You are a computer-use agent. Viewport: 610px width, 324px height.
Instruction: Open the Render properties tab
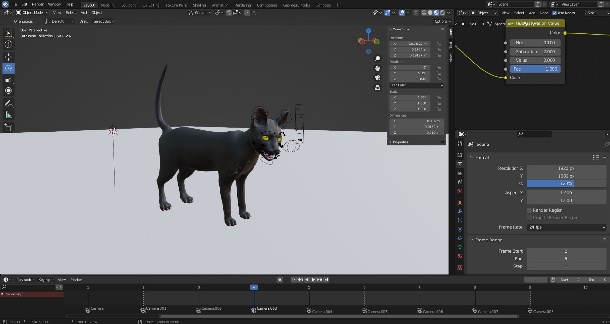[460, 155]
